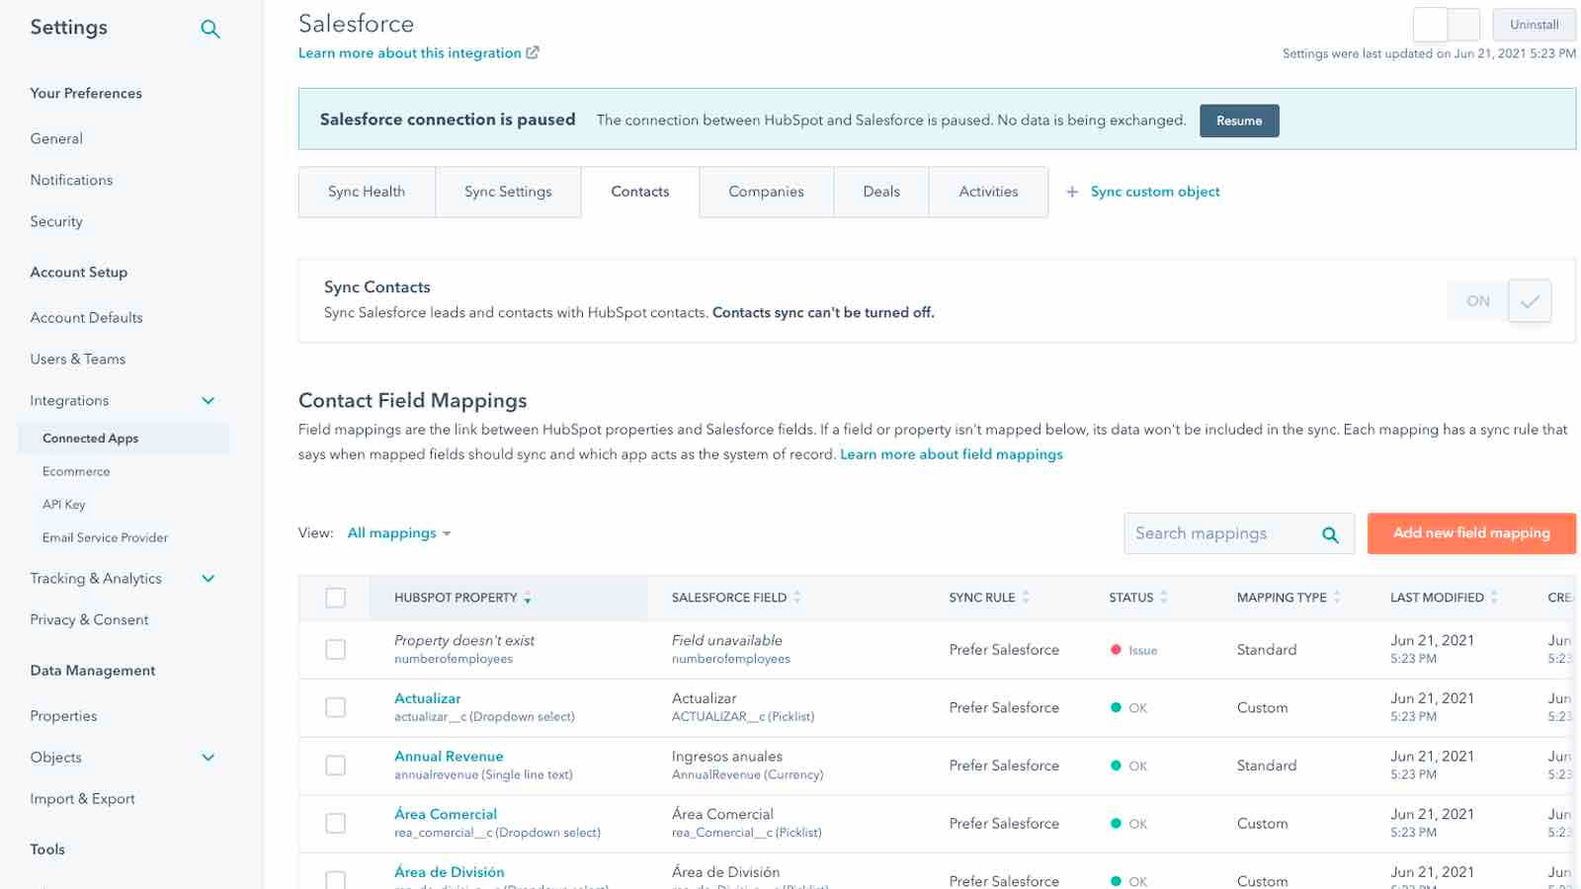Open the Actualizar property link

click(428, 698)
